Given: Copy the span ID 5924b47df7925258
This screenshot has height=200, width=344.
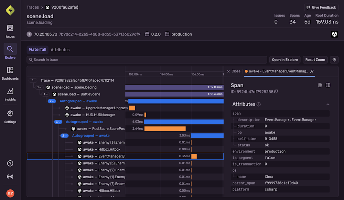Looking at the screenshot, I should (x=276, y=92).
